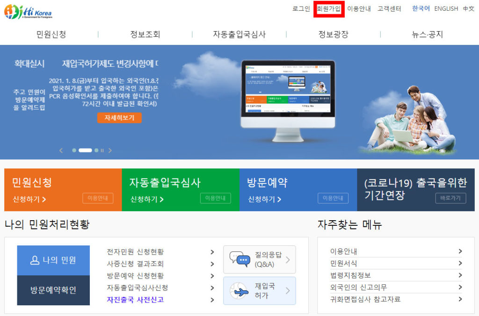Click the Q&A speech bubble icon
This screenshot has height=316, width=479.
point(239,259)
